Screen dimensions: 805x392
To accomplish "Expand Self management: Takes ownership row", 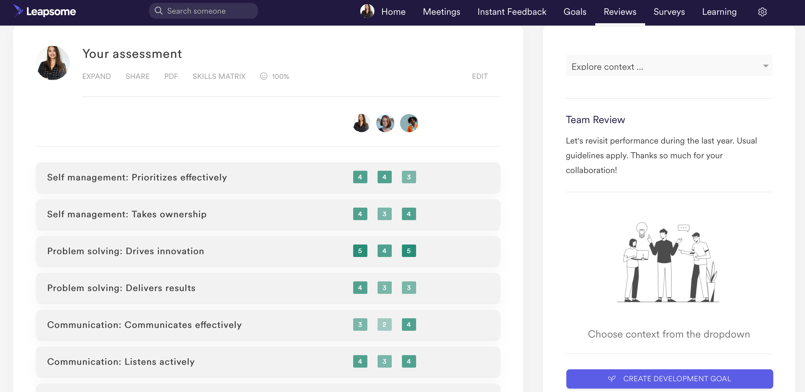I will (x=268, y=214).
